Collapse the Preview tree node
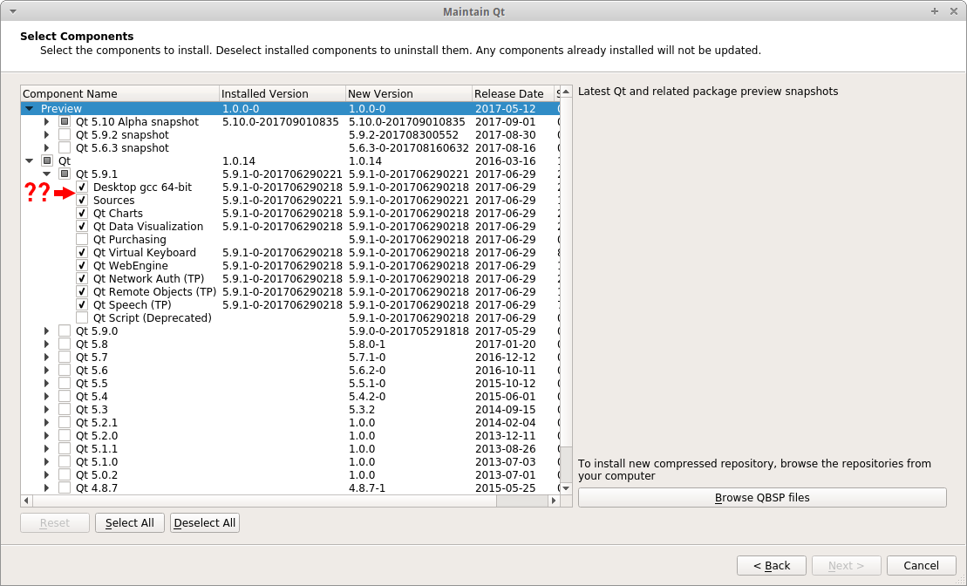The height and width of the screenshot is (586, 967). click(29, 108)
